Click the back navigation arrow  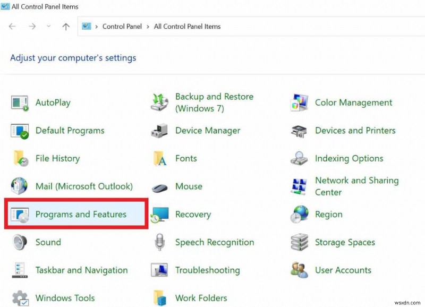[12, 26]
